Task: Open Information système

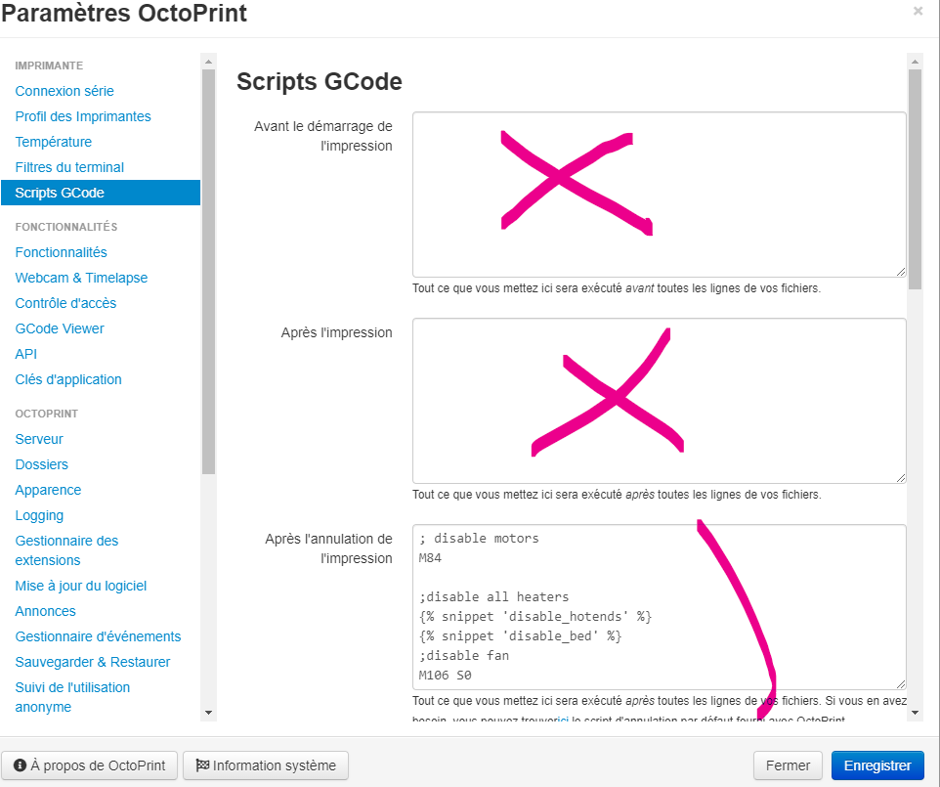Action: [x=266, y=765]
